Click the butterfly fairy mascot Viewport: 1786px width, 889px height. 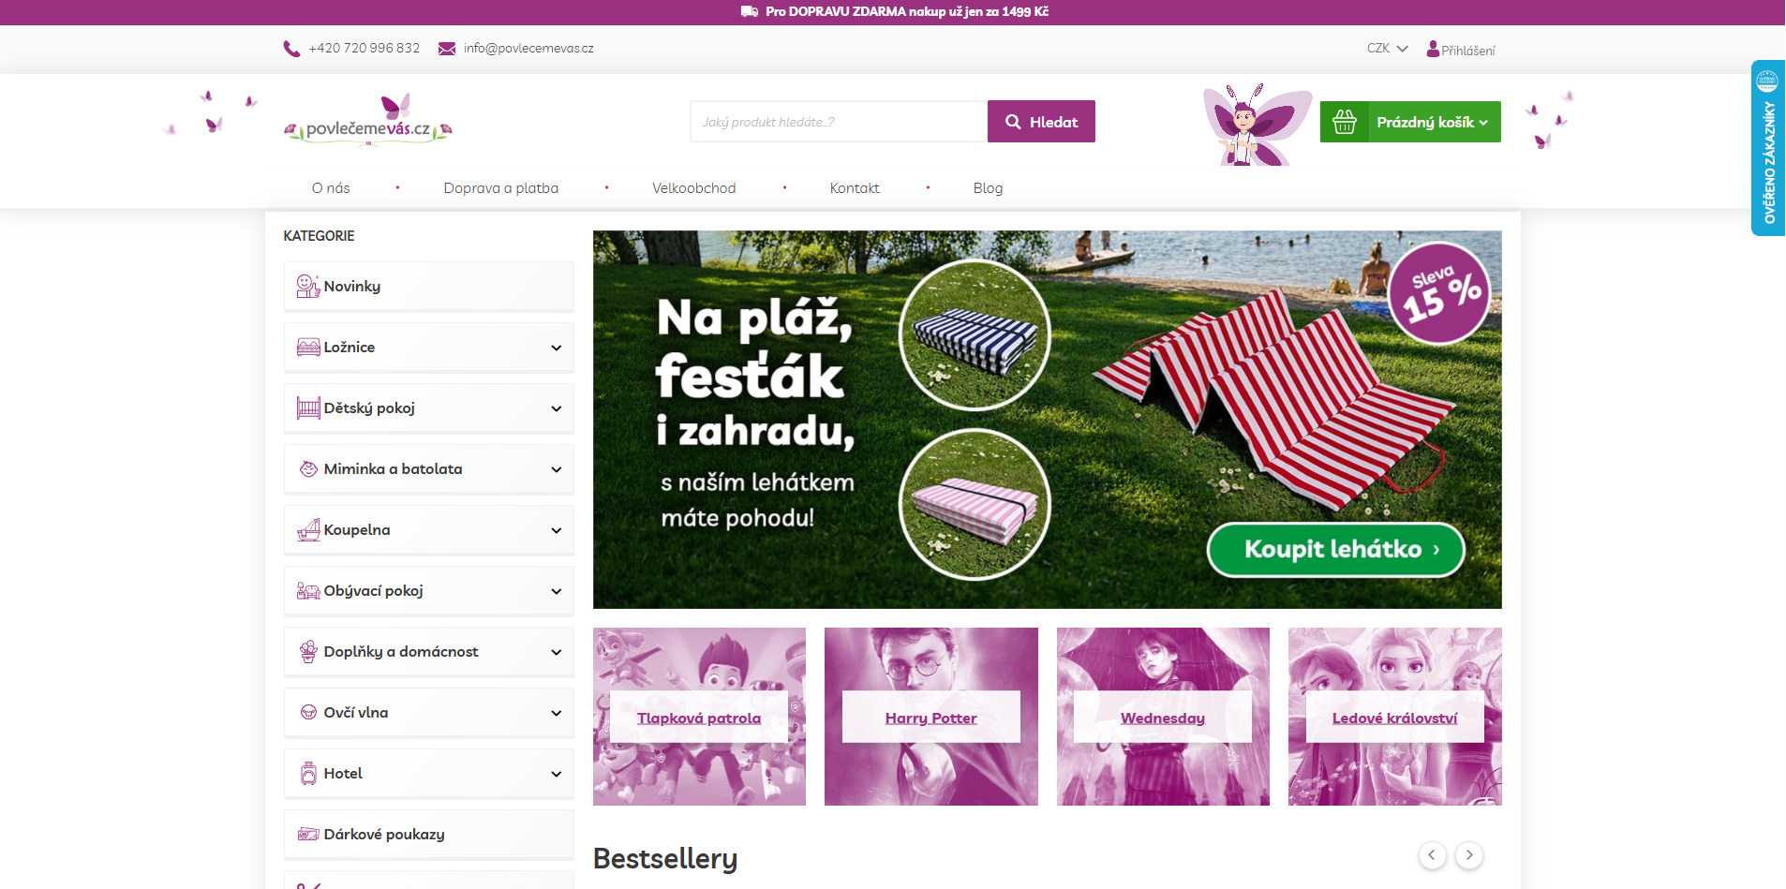pos(1256,125)
